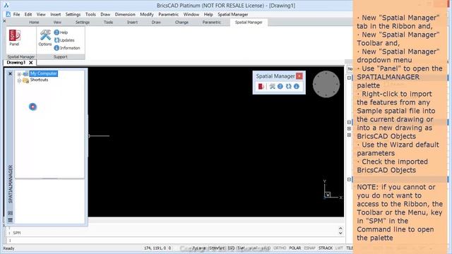Viewport: 452px width, 254px height.
Task: Open the View menu in the menu bar
Action: coord(41,14)
